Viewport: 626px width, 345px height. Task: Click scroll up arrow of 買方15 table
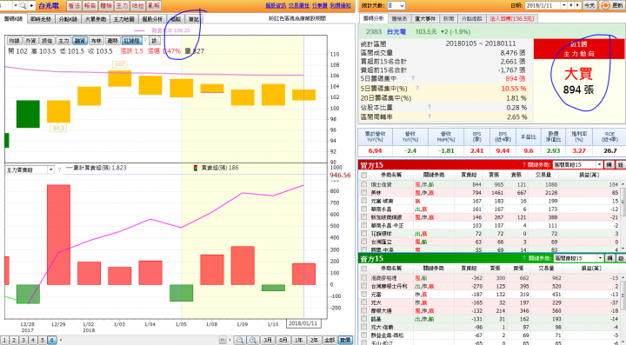tap(623, 184)
